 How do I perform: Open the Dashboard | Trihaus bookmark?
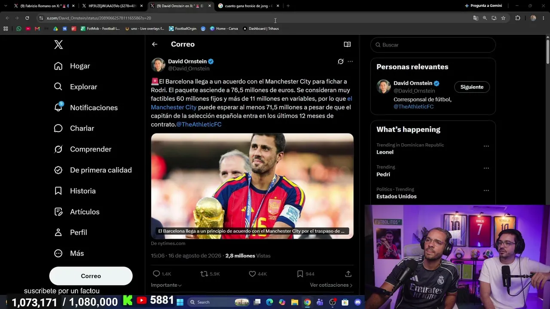tap(261, 29)
